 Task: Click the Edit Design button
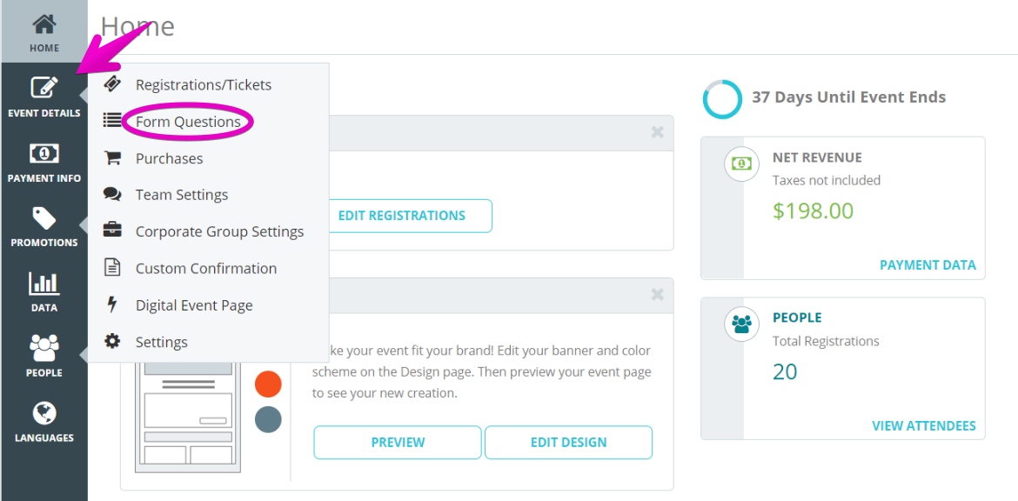569,443
